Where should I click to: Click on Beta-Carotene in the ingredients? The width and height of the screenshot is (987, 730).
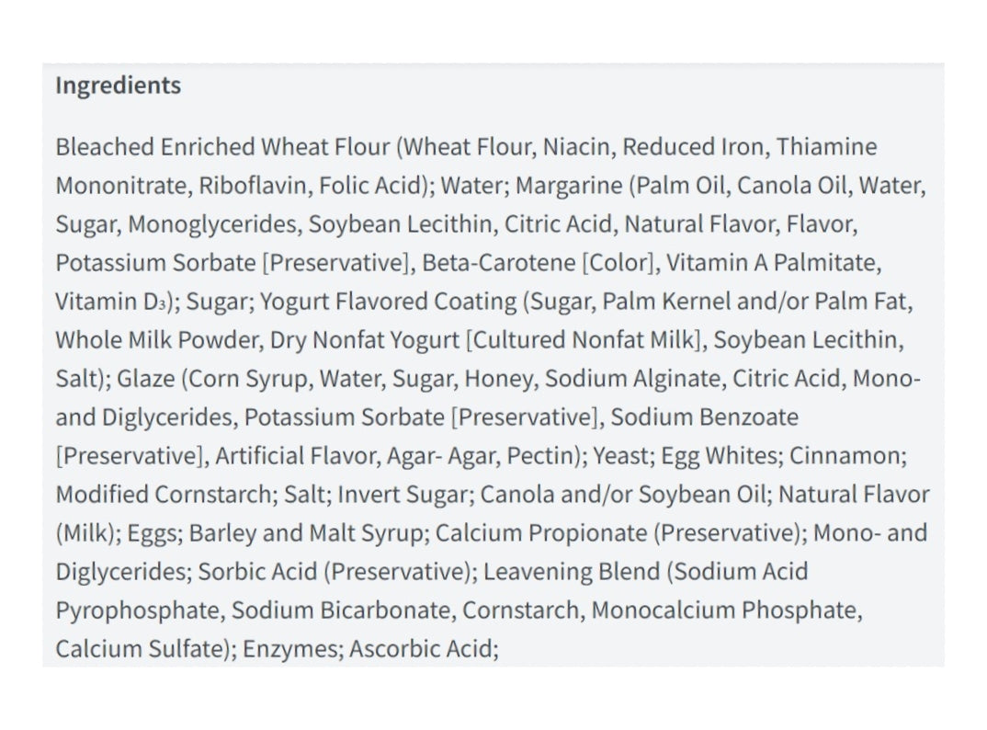click(x=497, y=263)
